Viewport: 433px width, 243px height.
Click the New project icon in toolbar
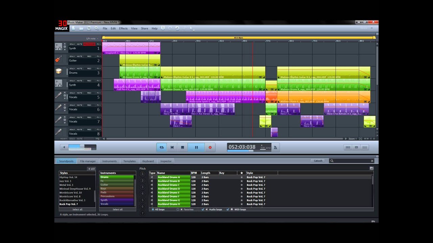point(73,28)
